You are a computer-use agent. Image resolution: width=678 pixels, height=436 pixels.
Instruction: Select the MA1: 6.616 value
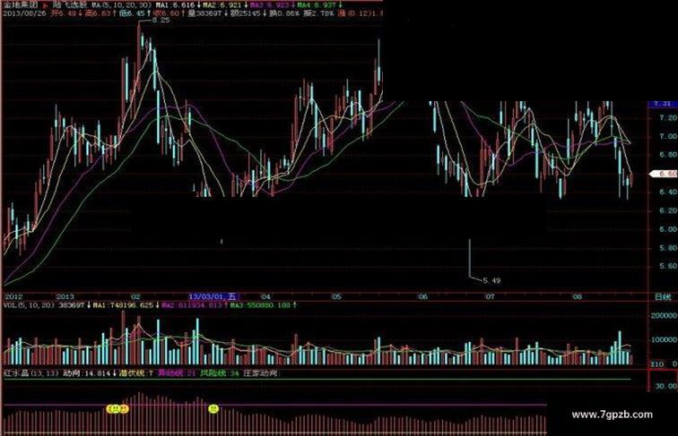pos(178,5)
